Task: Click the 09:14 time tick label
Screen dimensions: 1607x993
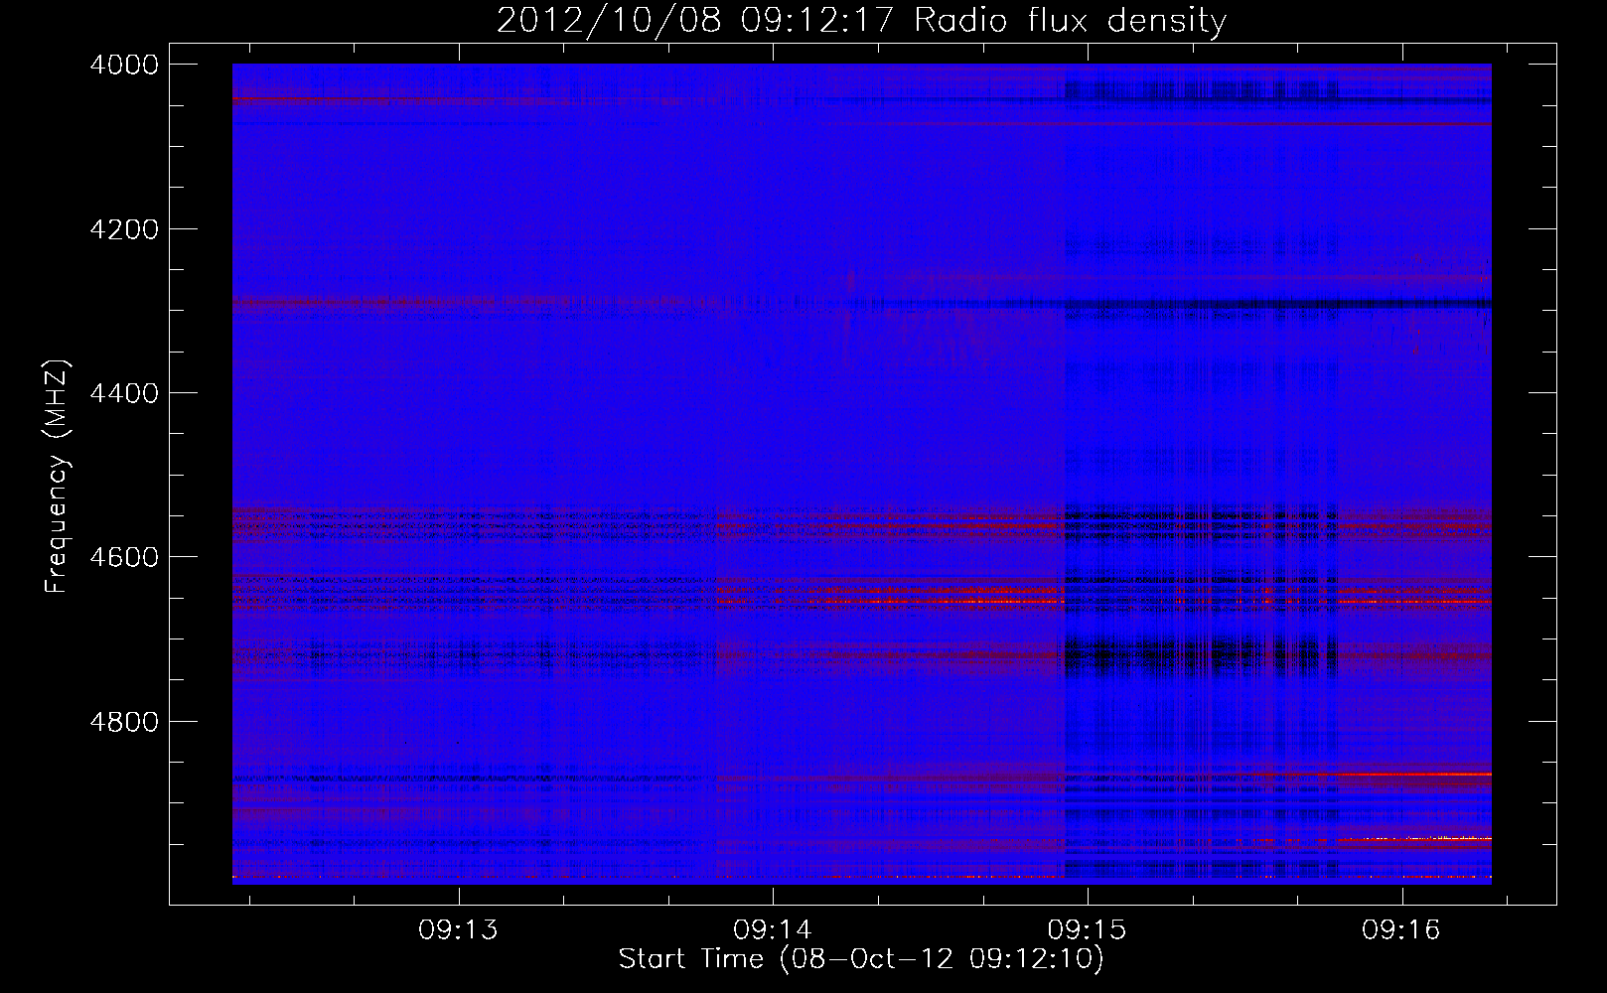Action: pos(773,930)
